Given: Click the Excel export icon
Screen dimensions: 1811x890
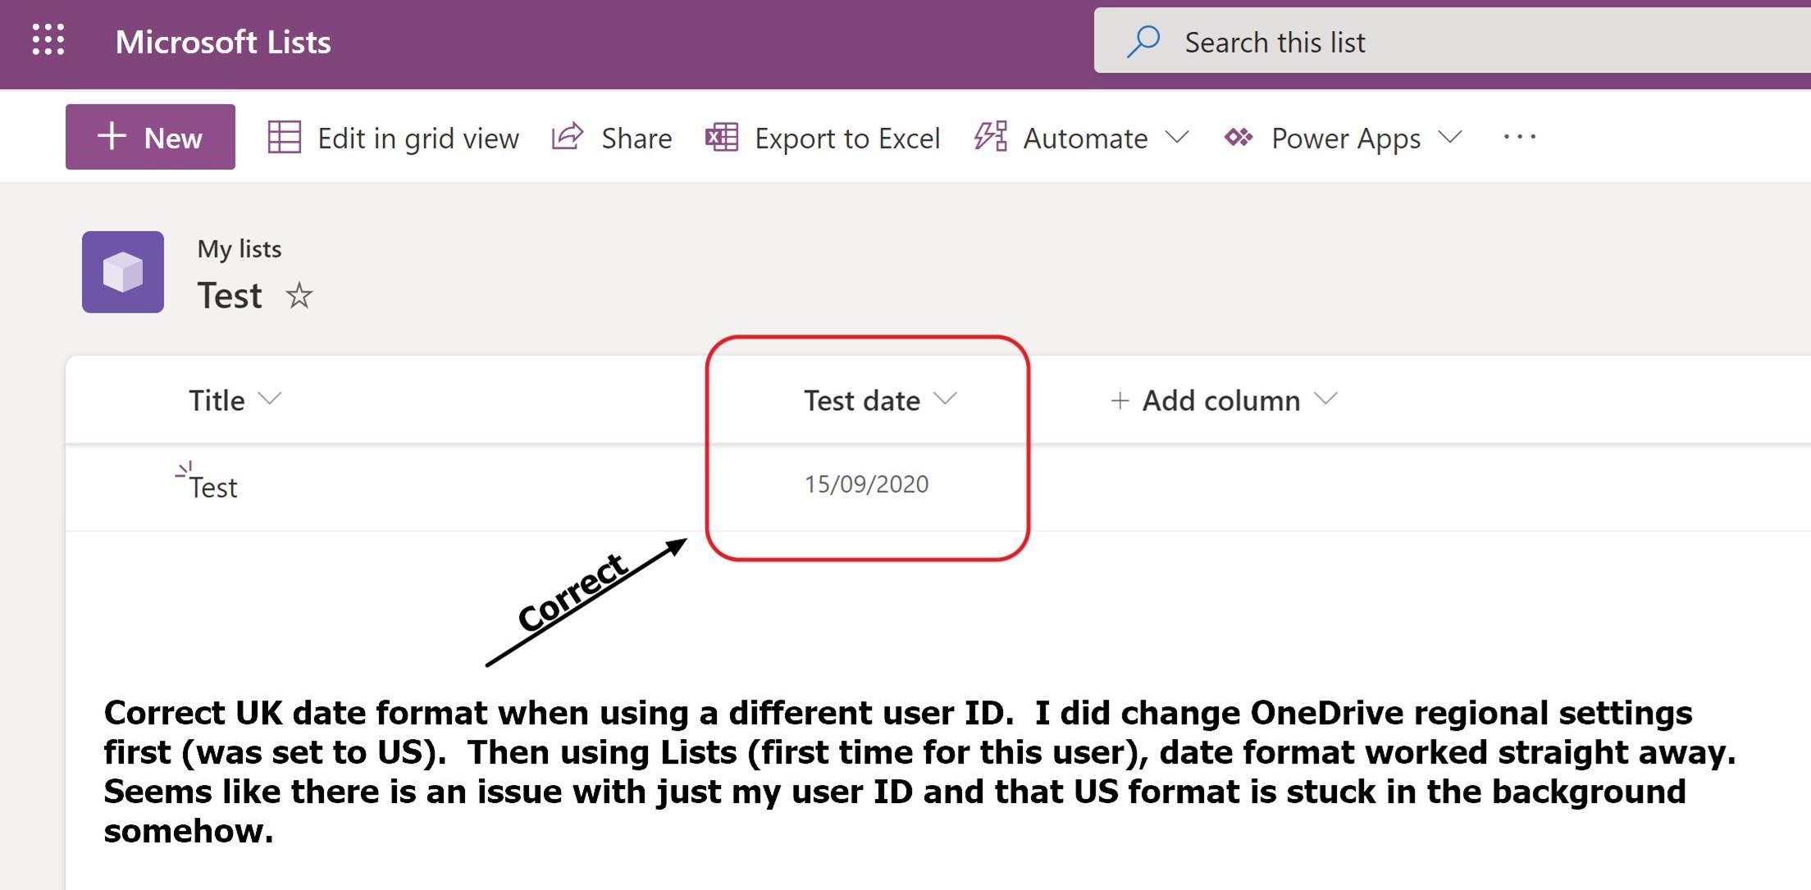Looking at the screenshot, I should pos(722,137).
